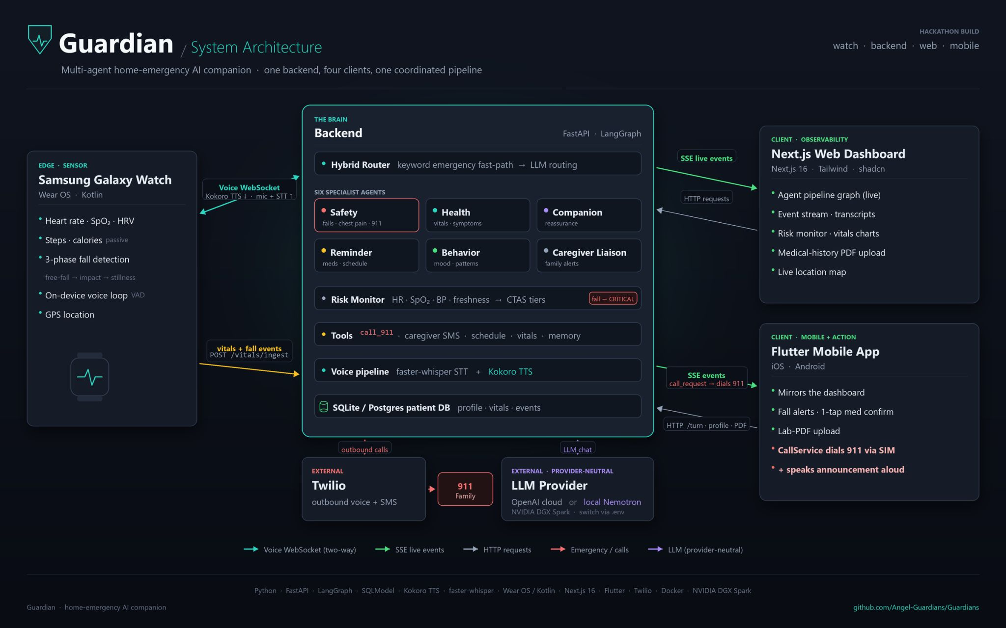The image size is (1006, 628).
Task: Click the call_911 tool tag
Action: click(x=376, y=333)
